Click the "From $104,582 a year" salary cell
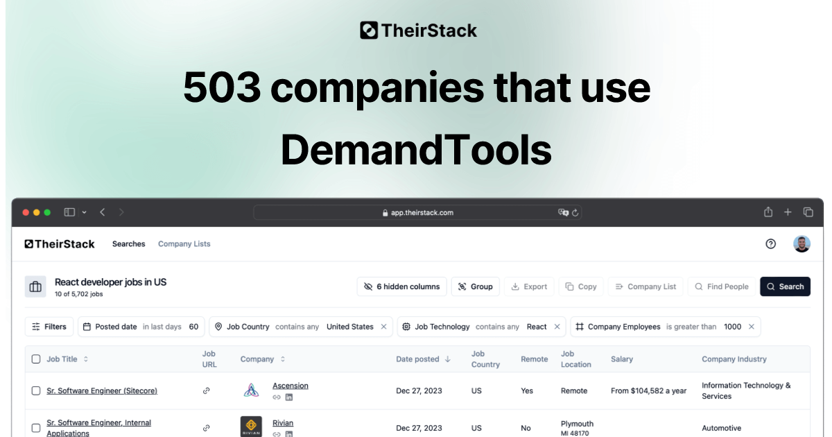This screenshot has height=437, width=832. (648, 391)
